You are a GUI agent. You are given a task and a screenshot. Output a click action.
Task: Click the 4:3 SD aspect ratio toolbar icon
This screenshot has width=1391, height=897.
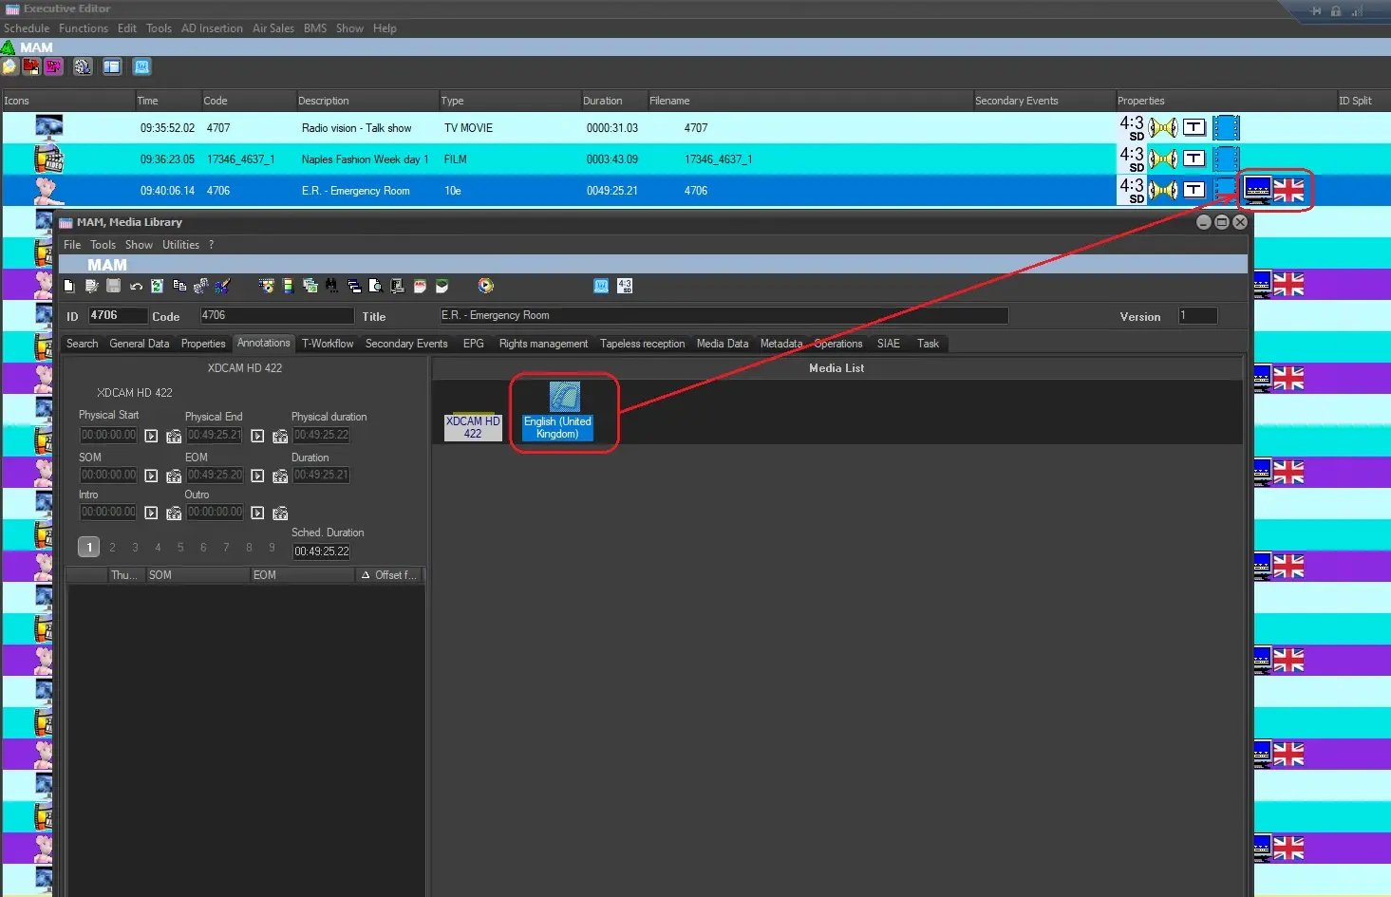click(624, 286)
